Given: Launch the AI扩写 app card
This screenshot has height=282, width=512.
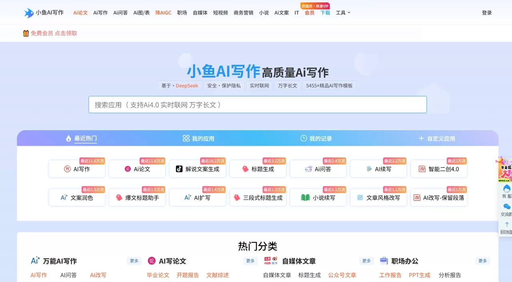Looking at the screenshot, I should click(198, 197).
